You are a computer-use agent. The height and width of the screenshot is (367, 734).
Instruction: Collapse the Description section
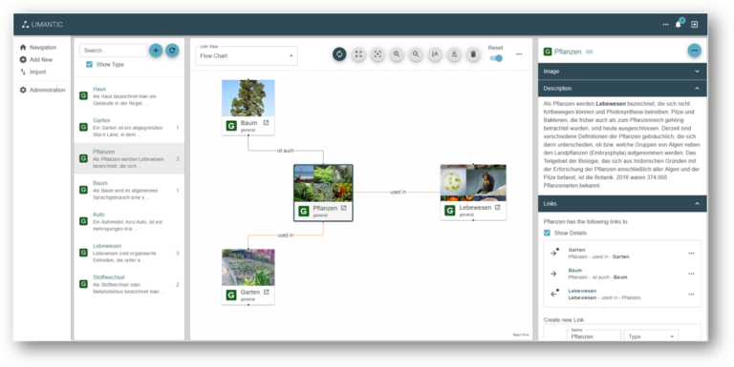click(622, 89)
